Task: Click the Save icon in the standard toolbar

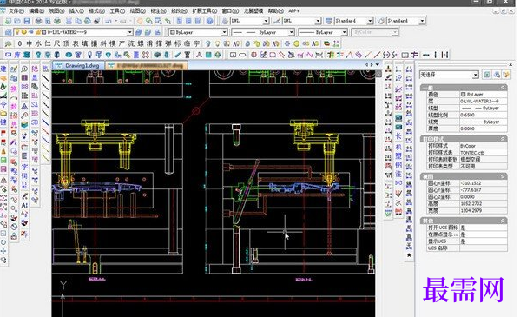Action: coord(27,21)
